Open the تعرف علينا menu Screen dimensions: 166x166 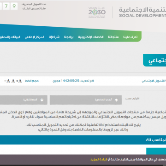click(130, 37)
